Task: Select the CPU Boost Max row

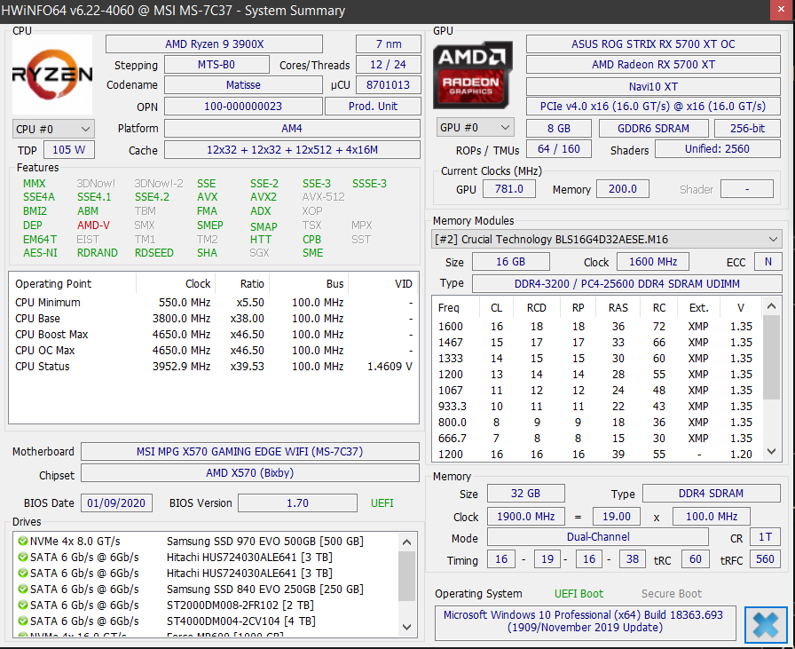Action: pyautogui.click(x=214, y=335)
